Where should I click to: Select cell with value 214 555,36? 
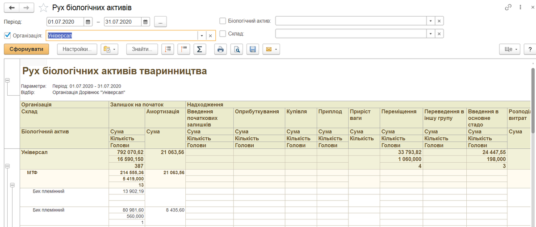point(127,172)
